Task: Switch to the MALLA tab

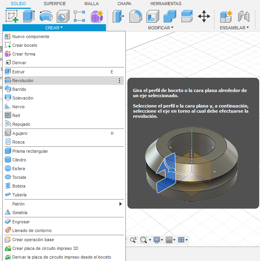Action: pos(92,4)
